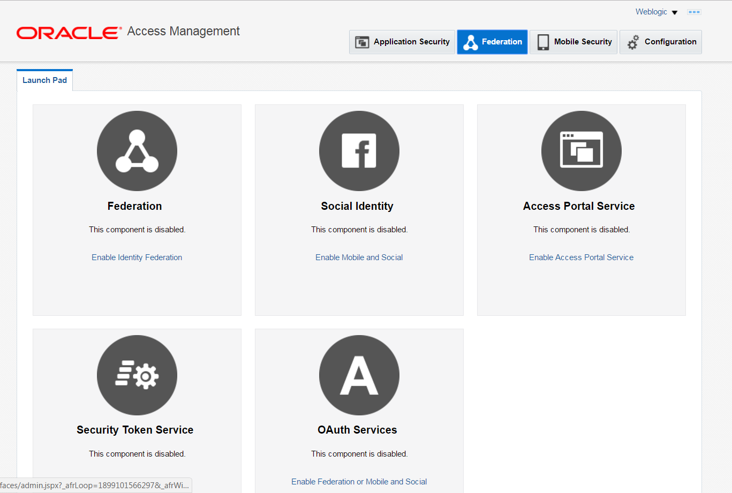Select the Launch Pad tab
Viewport: 732px width, 493px height.
[x=44, y=80]
